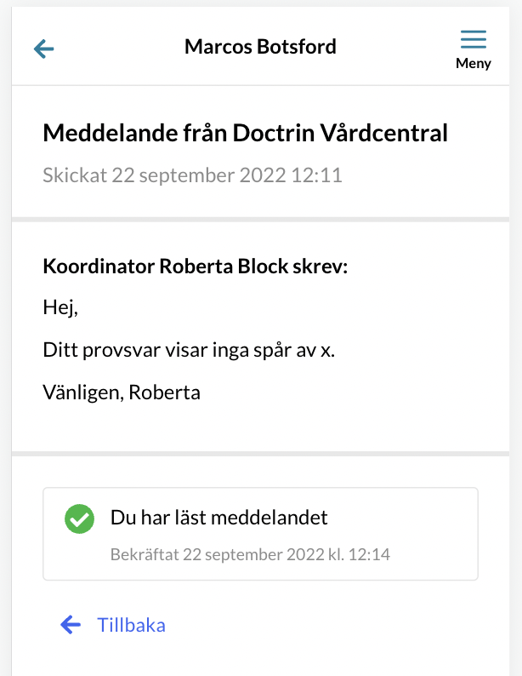Click the Bekräftat 22 september 2022 timestamp
The width and height of the screenshot is (522, 676).
point(250,554)
